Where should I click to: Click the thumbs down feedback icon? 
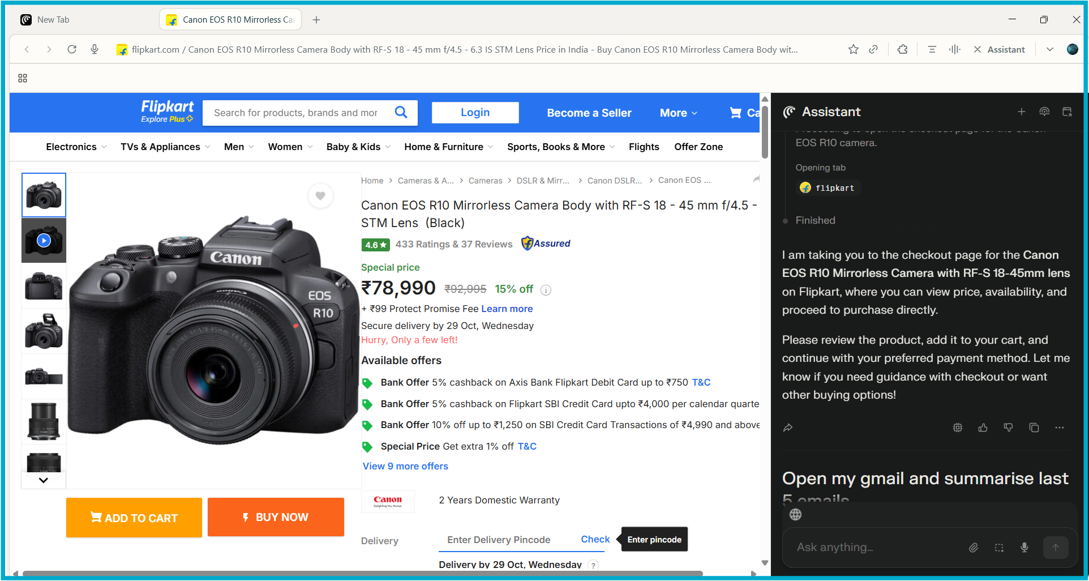point(1008,428)
